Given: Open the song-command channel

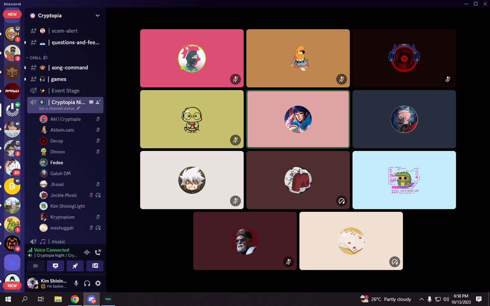Looking at the screenshot, I should click(x=65, y=67).
